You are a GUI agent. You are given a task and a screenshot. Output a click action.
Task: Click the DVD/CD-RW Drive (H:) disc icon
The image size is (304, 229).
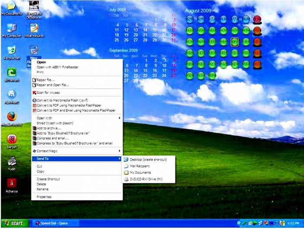click(126, 179)
